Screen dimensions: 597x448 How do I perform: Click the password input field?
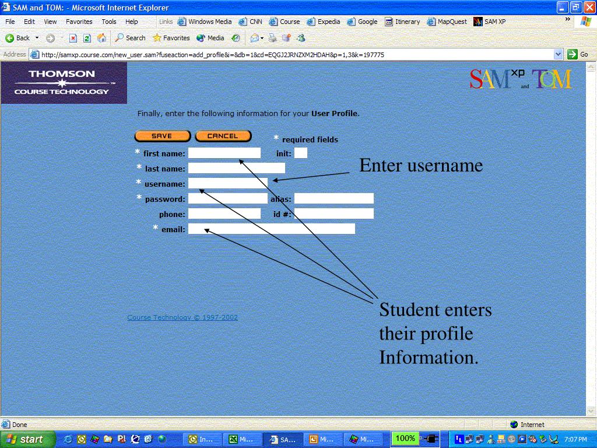(x=228, y=198)
